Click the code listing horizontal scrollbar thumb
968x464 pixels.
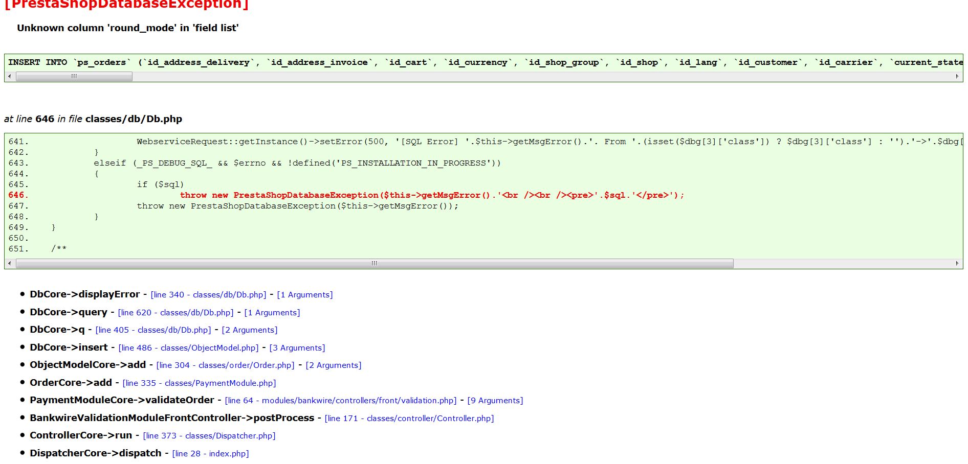(x=375, y=264)
